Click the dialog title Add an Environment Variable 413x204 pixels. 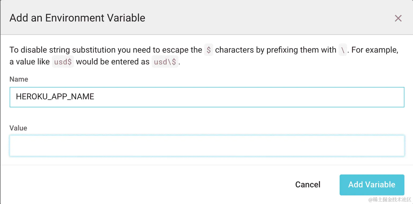tap(77, 18)
